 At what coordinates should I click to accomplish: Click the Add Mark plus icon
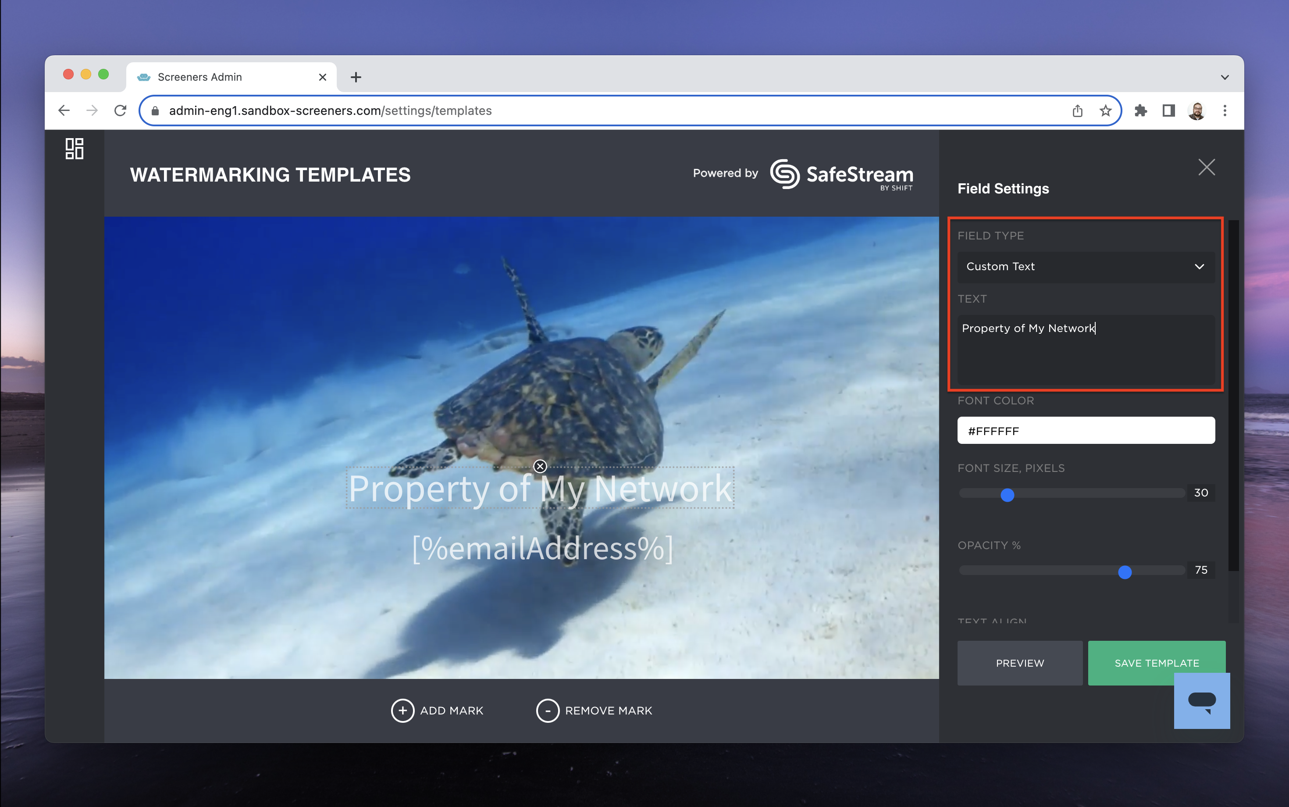(x=402, y=711)
